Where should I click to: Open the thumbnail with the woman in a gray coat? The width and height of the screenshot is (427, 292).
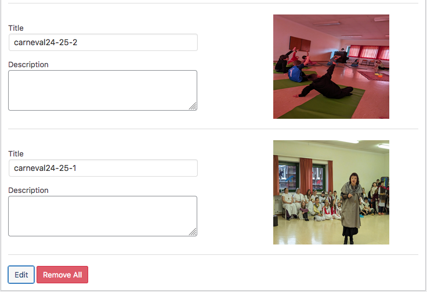[x=331, y=192]
